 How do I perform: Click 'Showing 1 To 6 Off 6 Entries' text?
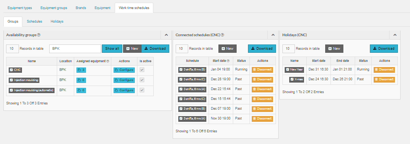pyautogui.click(x=196, y=131)
